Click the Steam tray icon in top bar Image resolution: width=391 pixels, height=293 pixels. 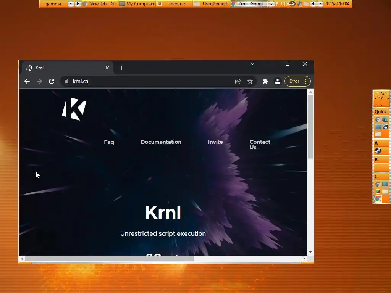pyautogui.click(x=292, y=4)
